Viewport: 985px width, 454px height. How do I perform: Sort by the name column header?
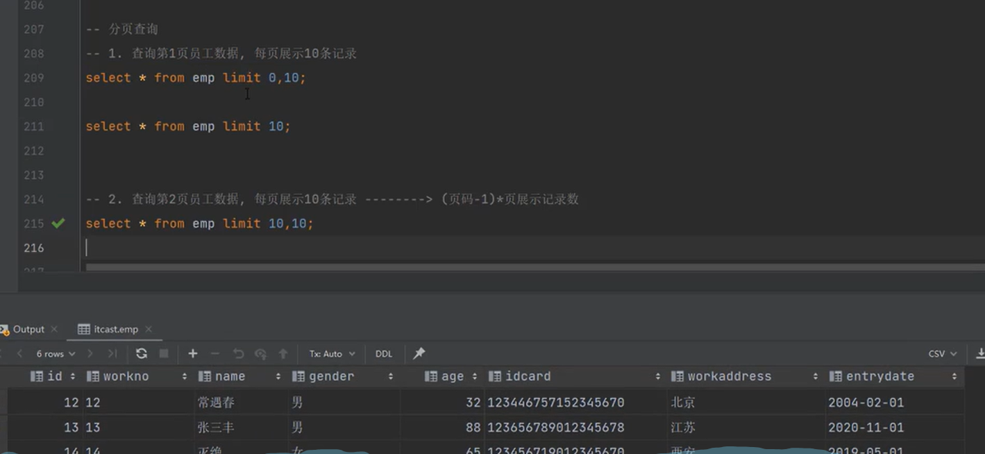click(x=239, y=376)
